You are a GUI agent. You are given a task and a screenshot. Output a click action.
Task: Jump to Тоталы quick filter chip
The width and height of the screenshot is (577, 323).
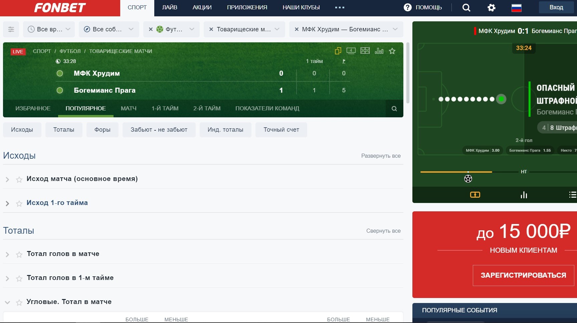coord(64,130)
